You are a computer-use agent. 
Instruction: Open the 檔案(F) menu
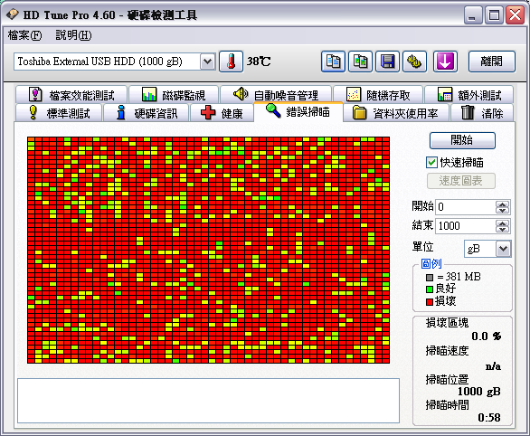click(24, 35)
